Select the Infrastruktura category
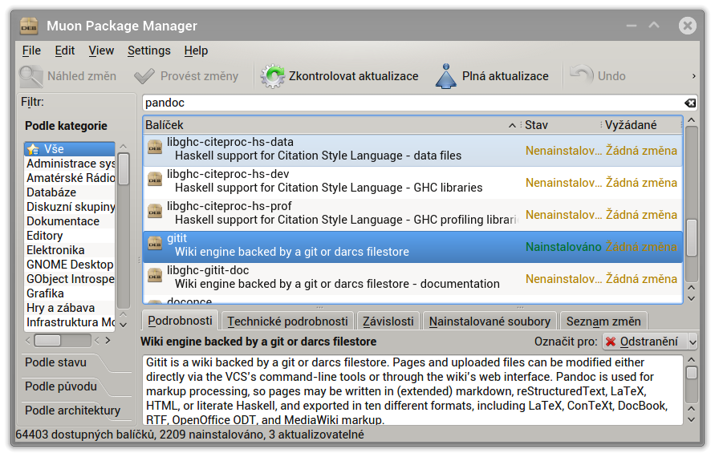 [69, 322]
